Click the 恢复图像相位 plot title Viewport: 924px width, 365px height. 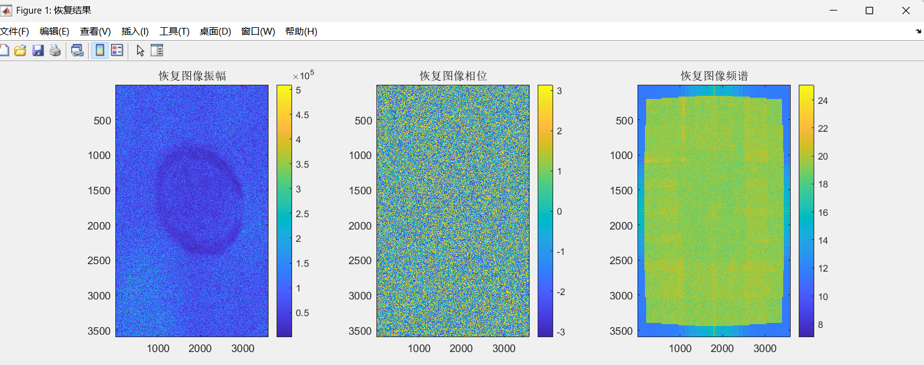click(453, 76)
